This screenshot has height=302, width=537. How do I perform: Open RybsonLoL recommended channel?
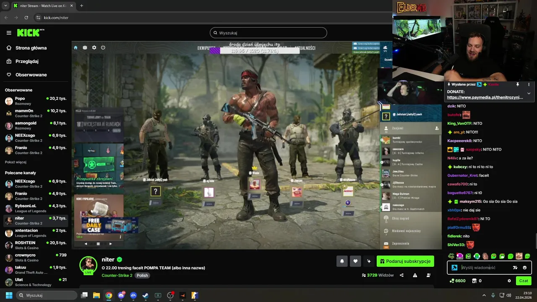pyautogui.click(x=36, y=208)
